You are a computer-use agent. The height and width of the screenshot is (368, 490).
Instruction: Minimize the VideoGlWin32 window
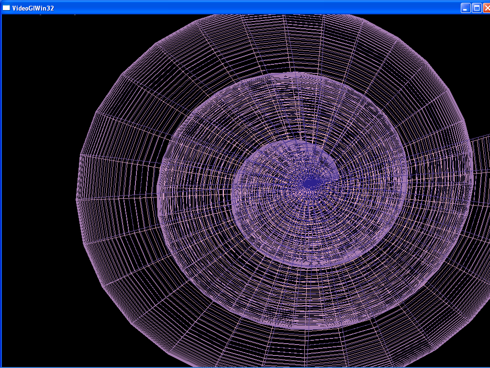[465, 8]
